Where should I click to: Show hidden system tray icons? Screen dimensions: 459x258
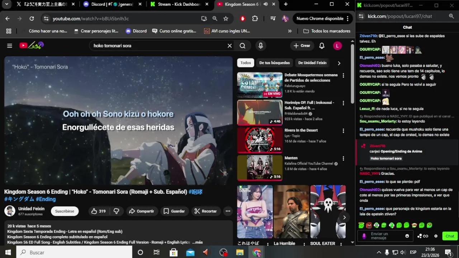(379, 252)
